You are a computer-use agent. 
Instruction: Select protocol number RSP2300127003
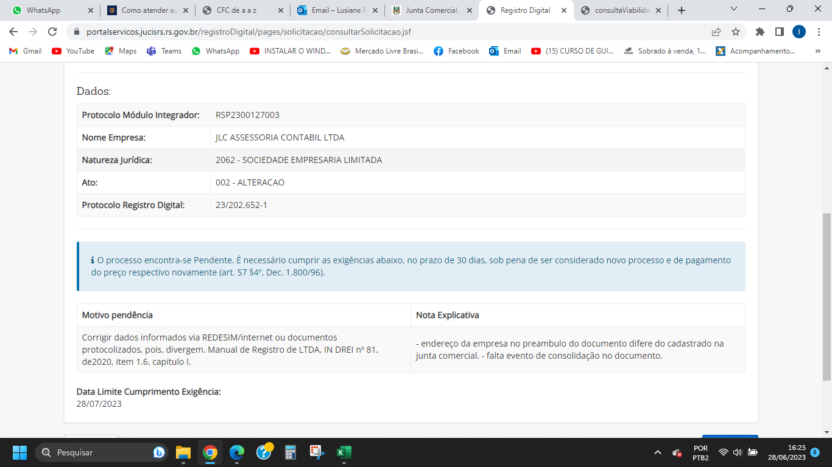tap(247, 115)
